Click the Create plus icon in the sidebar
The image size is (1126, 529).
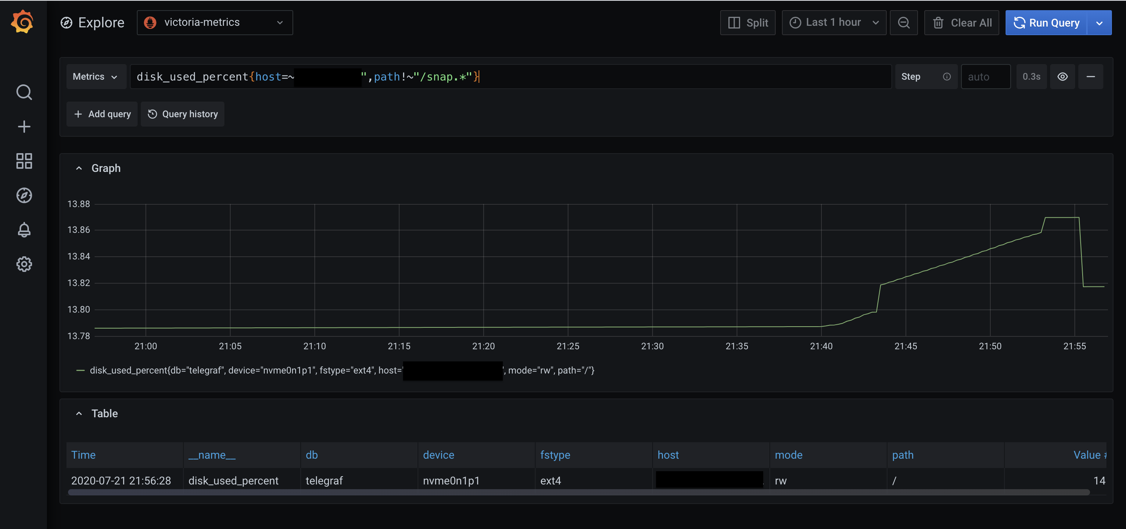click(24, 127)
